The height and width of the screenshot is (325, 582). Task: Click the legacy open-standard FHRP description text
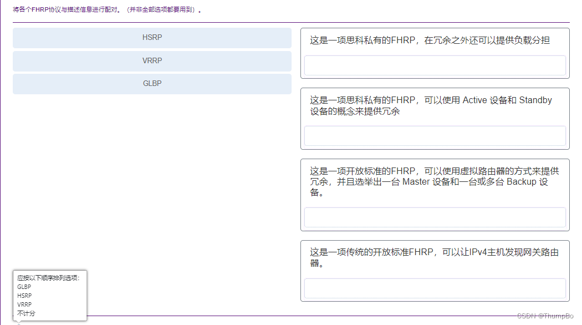(x=432, y=257)
